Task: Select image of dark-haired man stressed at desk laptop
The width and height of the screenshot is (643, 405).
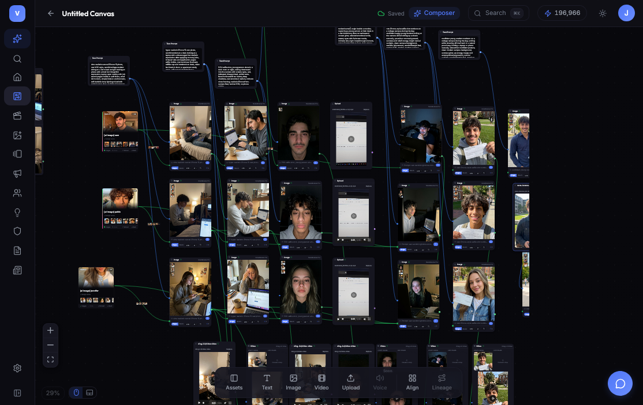Action: click(245, 134)
